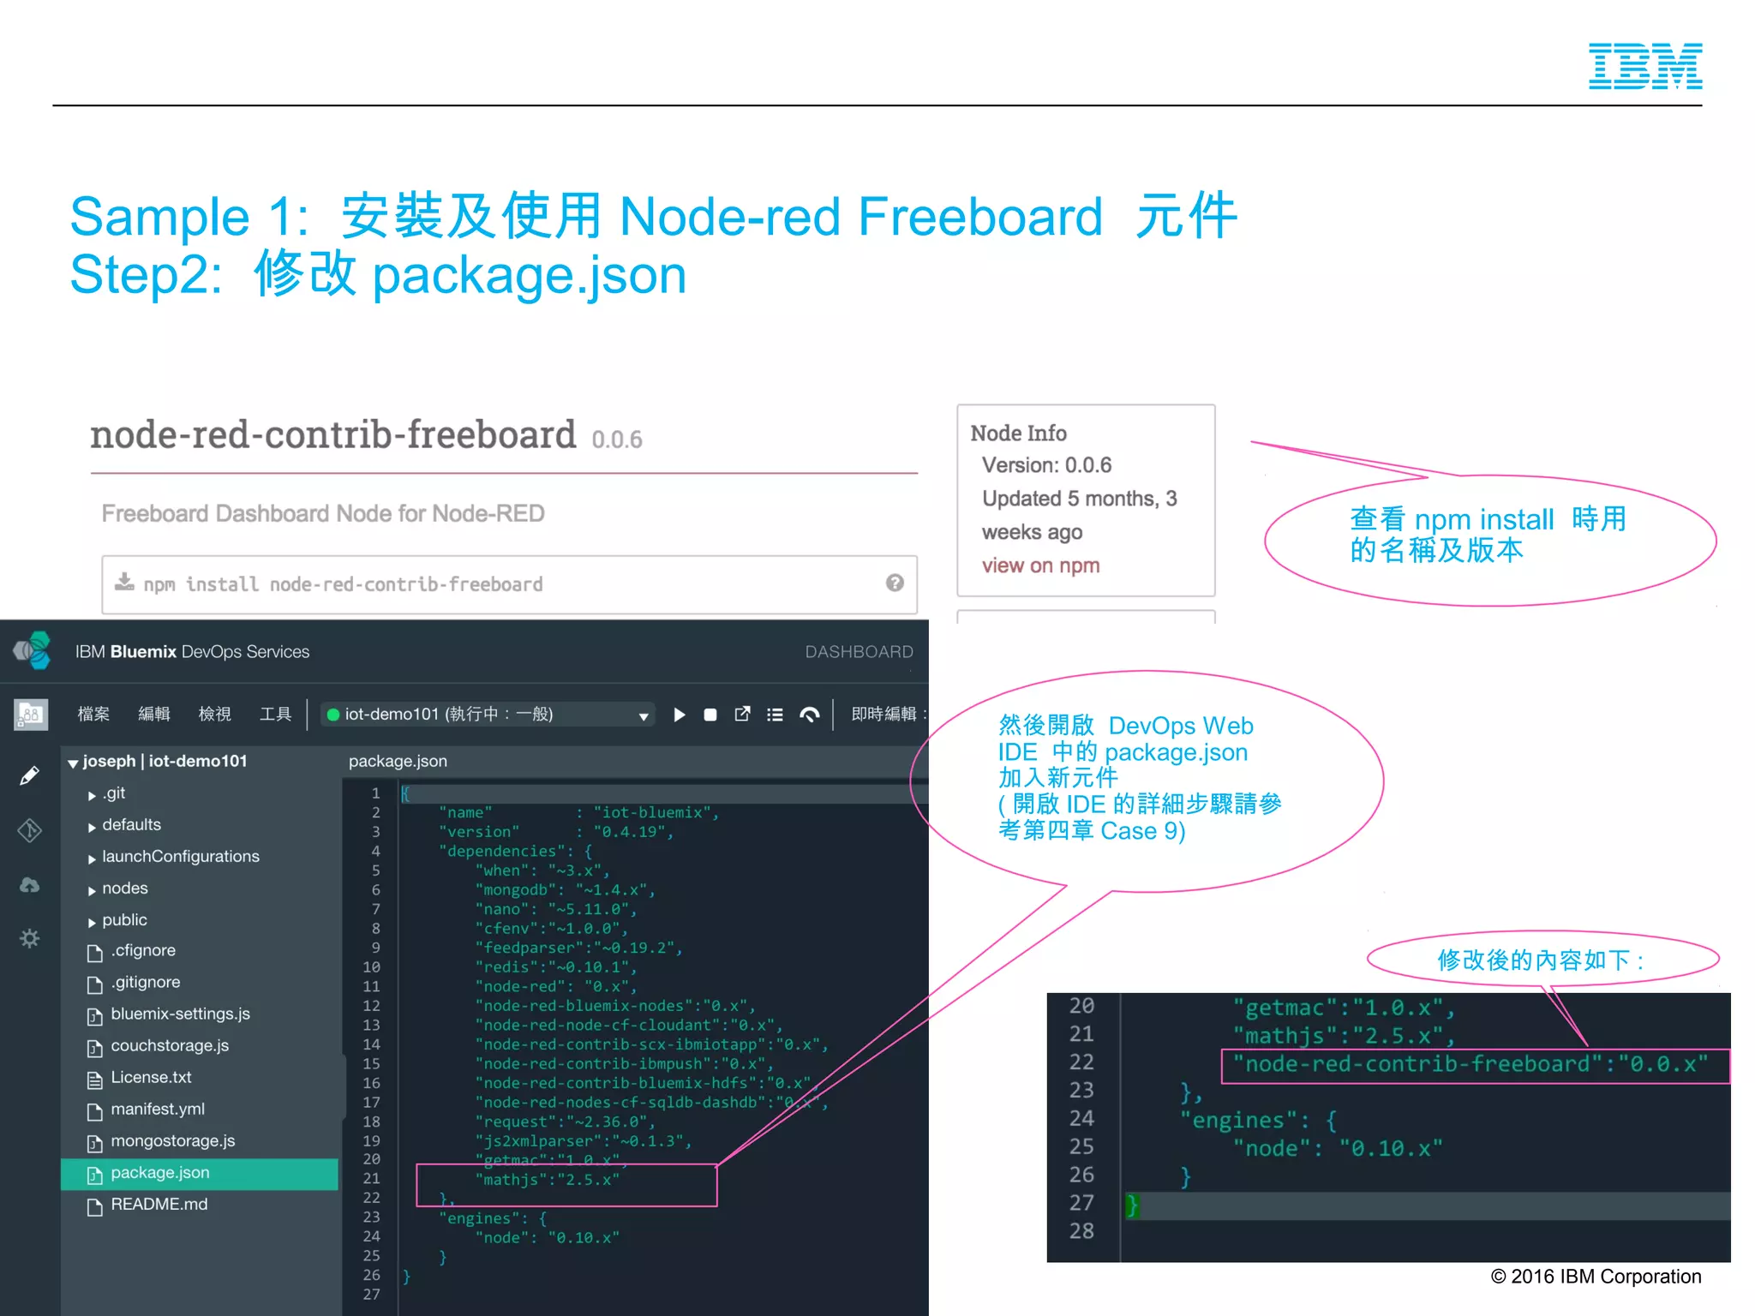
Task: Click the "node-red-contrib-freeboard":"0.0.x" line
Action: (1470, 1064)
